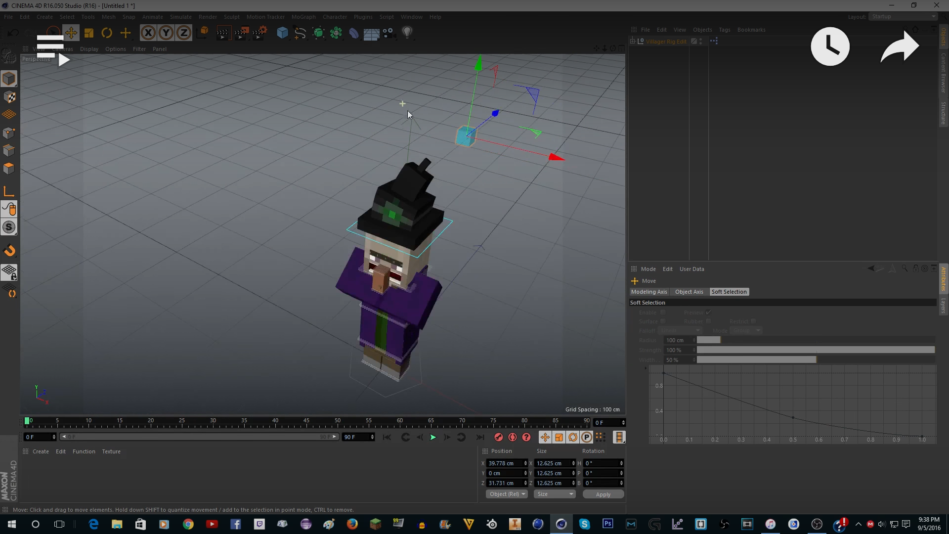This screenshot has height=534, width=949.
Task: Click the Keyframe Selection question-mark button
Action: (x=526, y=437)
